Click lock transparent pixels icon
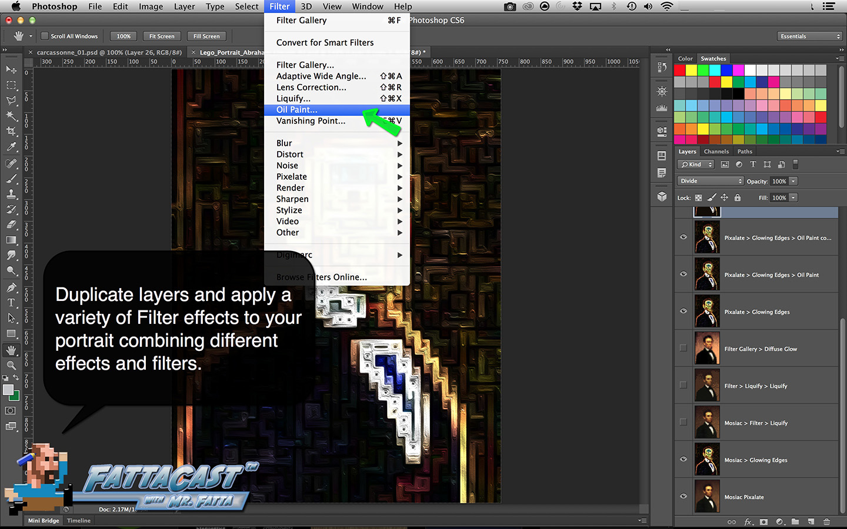This screenshot has height=529, width=847. (698, 198)
